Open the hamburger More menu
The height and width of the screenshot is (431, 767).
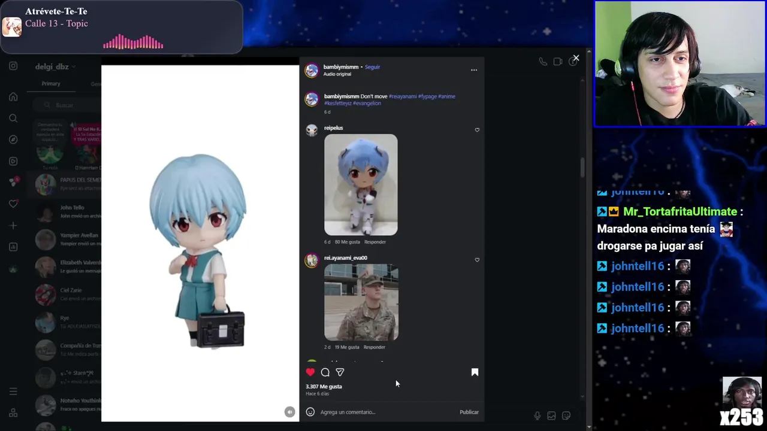(x=13, y=391)
